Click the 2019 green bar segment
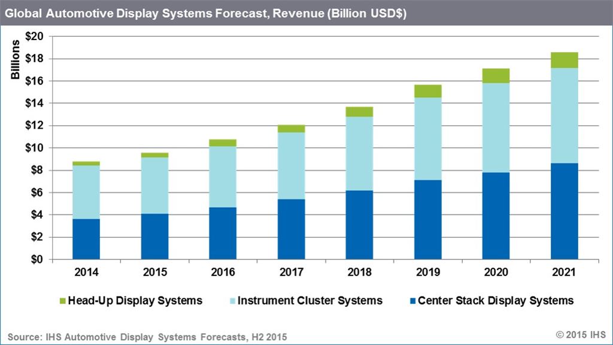 (x=428, y=91)
